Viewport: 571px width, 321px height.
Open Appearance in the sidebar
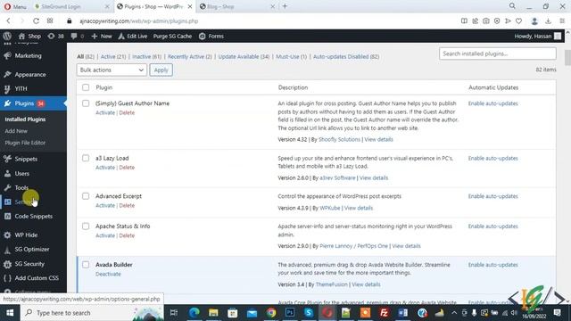pyautogui.click(x=30, y=74)
